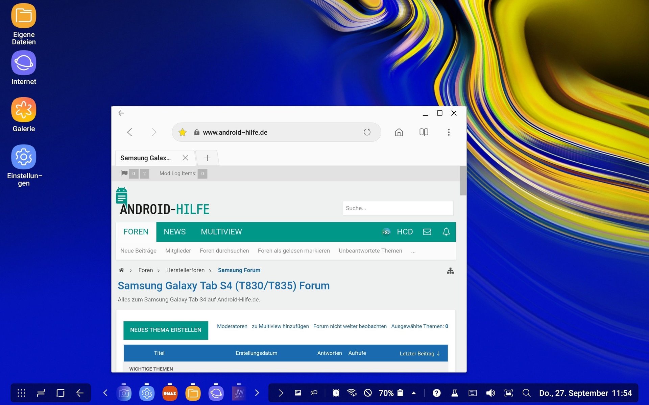Click zu Multiview hinzufügen
Image resolution: width=649 pixels, height=405 pixels.
point(280,326)
